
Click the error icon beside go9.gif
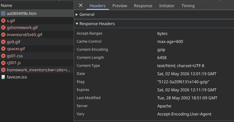point(3,42)
